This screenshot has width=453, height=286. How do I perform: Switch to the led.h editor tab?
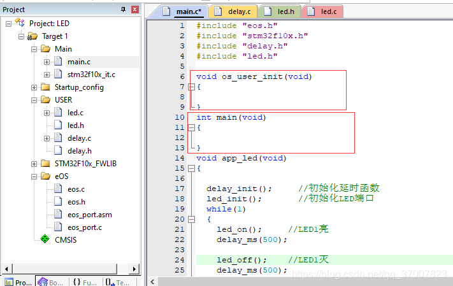[279, 11]
